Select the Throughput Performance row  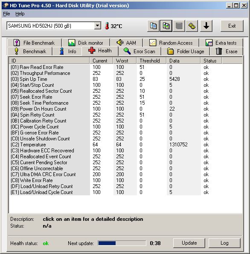125,73
